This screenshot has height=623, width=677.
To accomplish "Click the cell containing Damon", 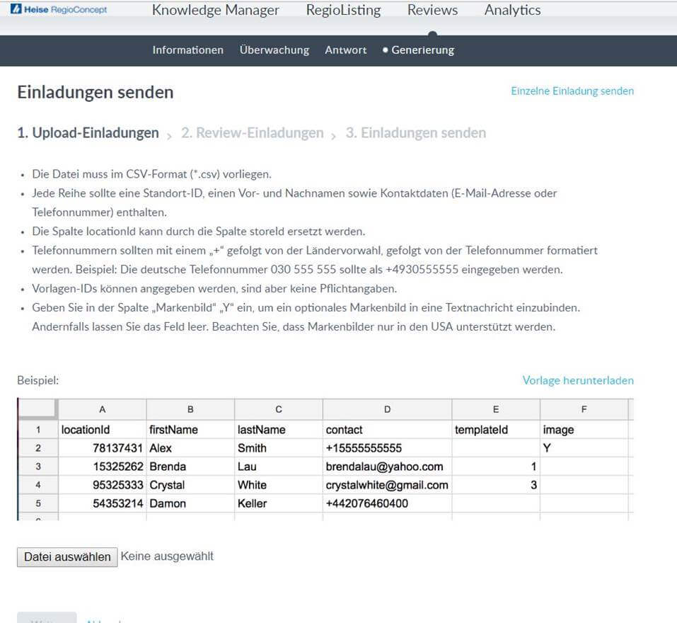I will [190, 504].
